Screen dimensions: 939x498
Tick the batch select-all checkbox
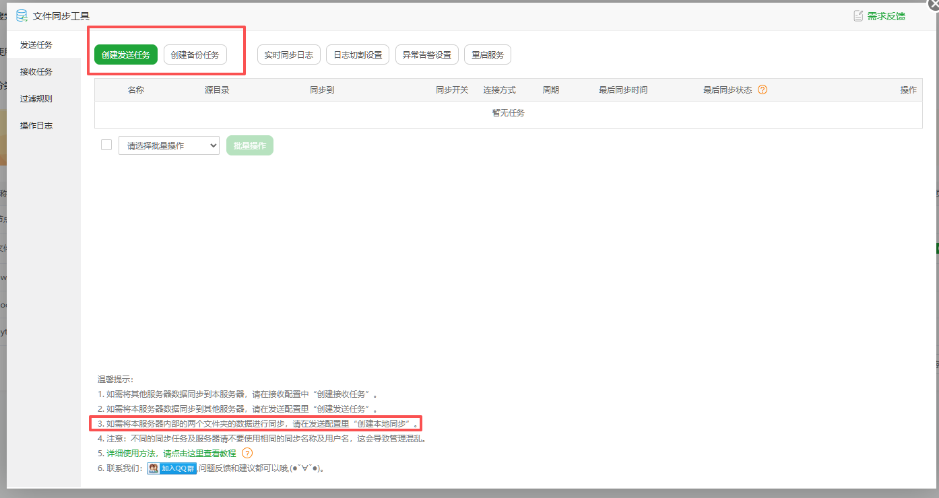coord(106,145)
